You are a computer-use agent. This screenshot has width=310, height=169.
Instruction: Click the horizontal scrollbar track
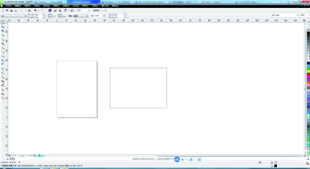(x=230, y=156)
